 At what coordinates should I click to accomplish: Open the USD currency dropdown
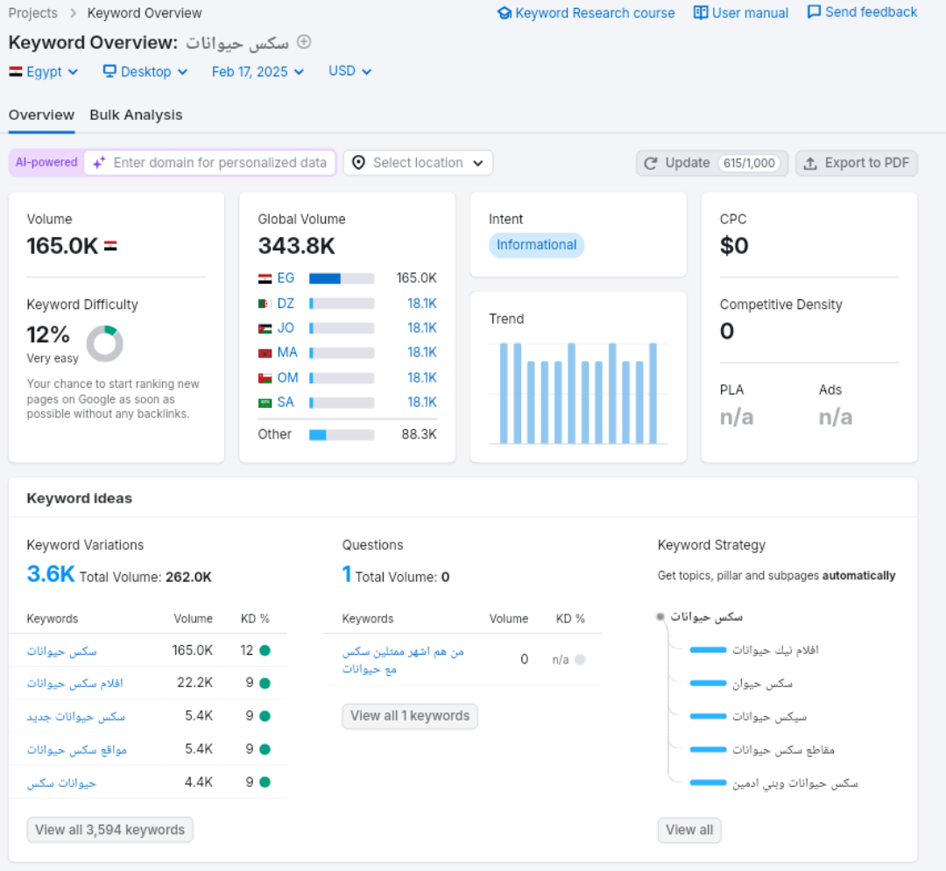pos(349,71)
